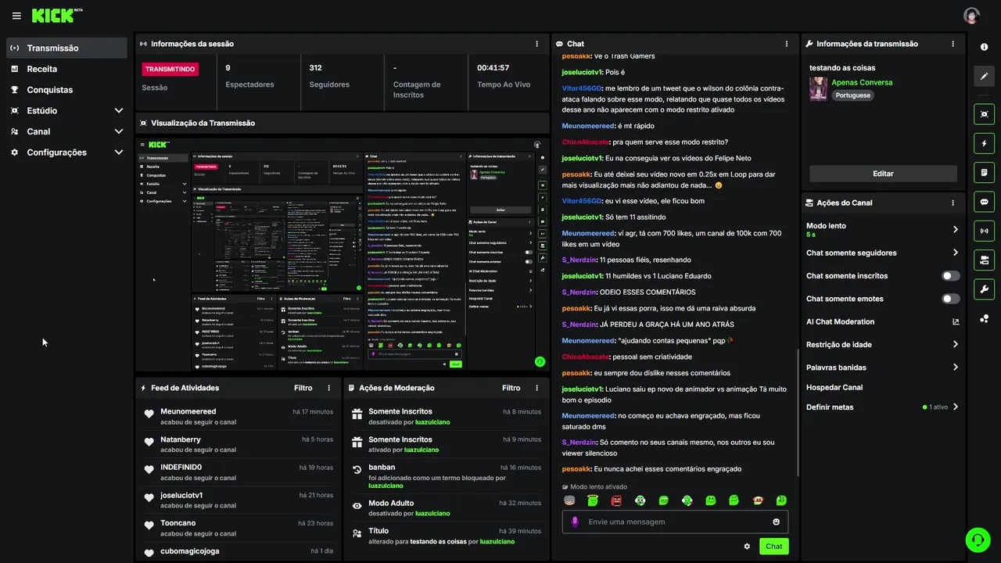Image resolution: width=1001 pixels, height=563 pixels.
Task: Toggle the chat bubble panel icon in sidebar
Action: (x=984, y=202)
